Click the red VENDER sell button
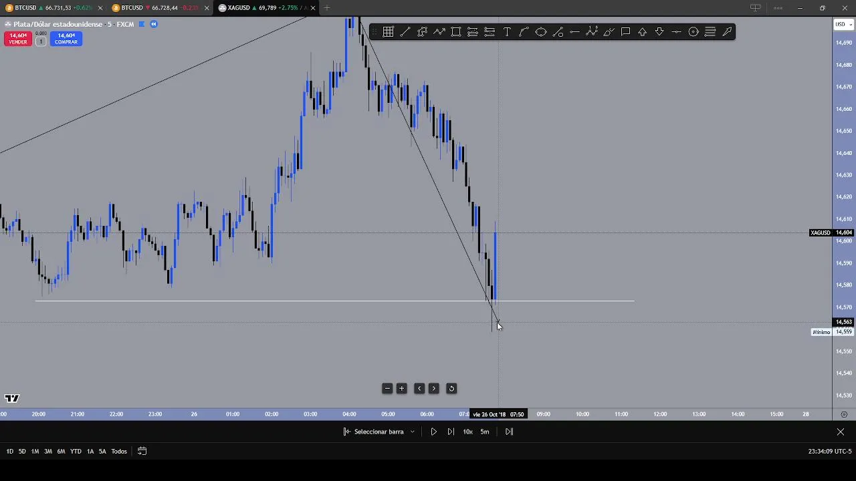856x481 pixels. (x=18, y=39)
